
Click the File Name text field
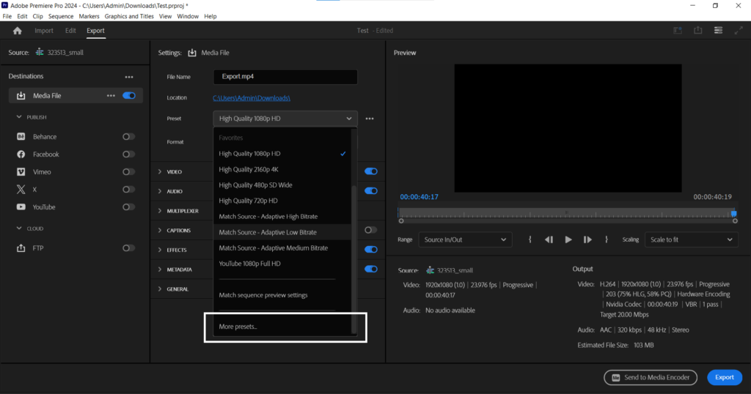pos(285,77)
